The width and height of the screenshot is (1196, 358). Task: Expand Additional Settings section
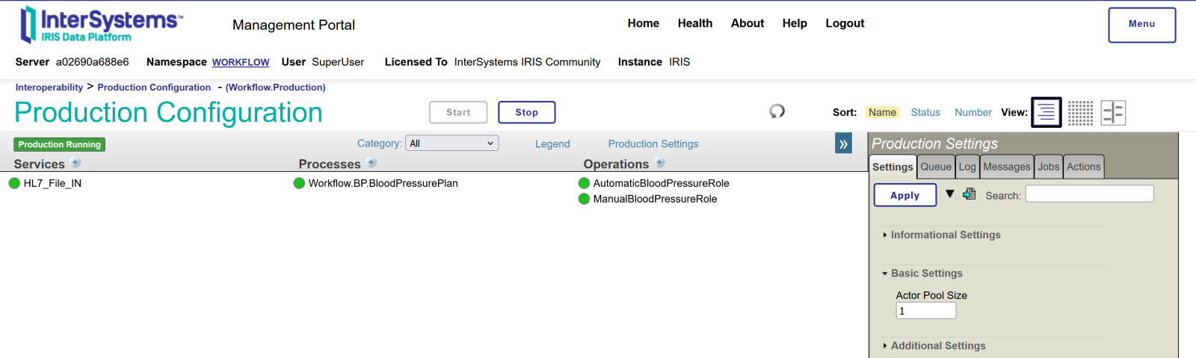pos(937,345)
